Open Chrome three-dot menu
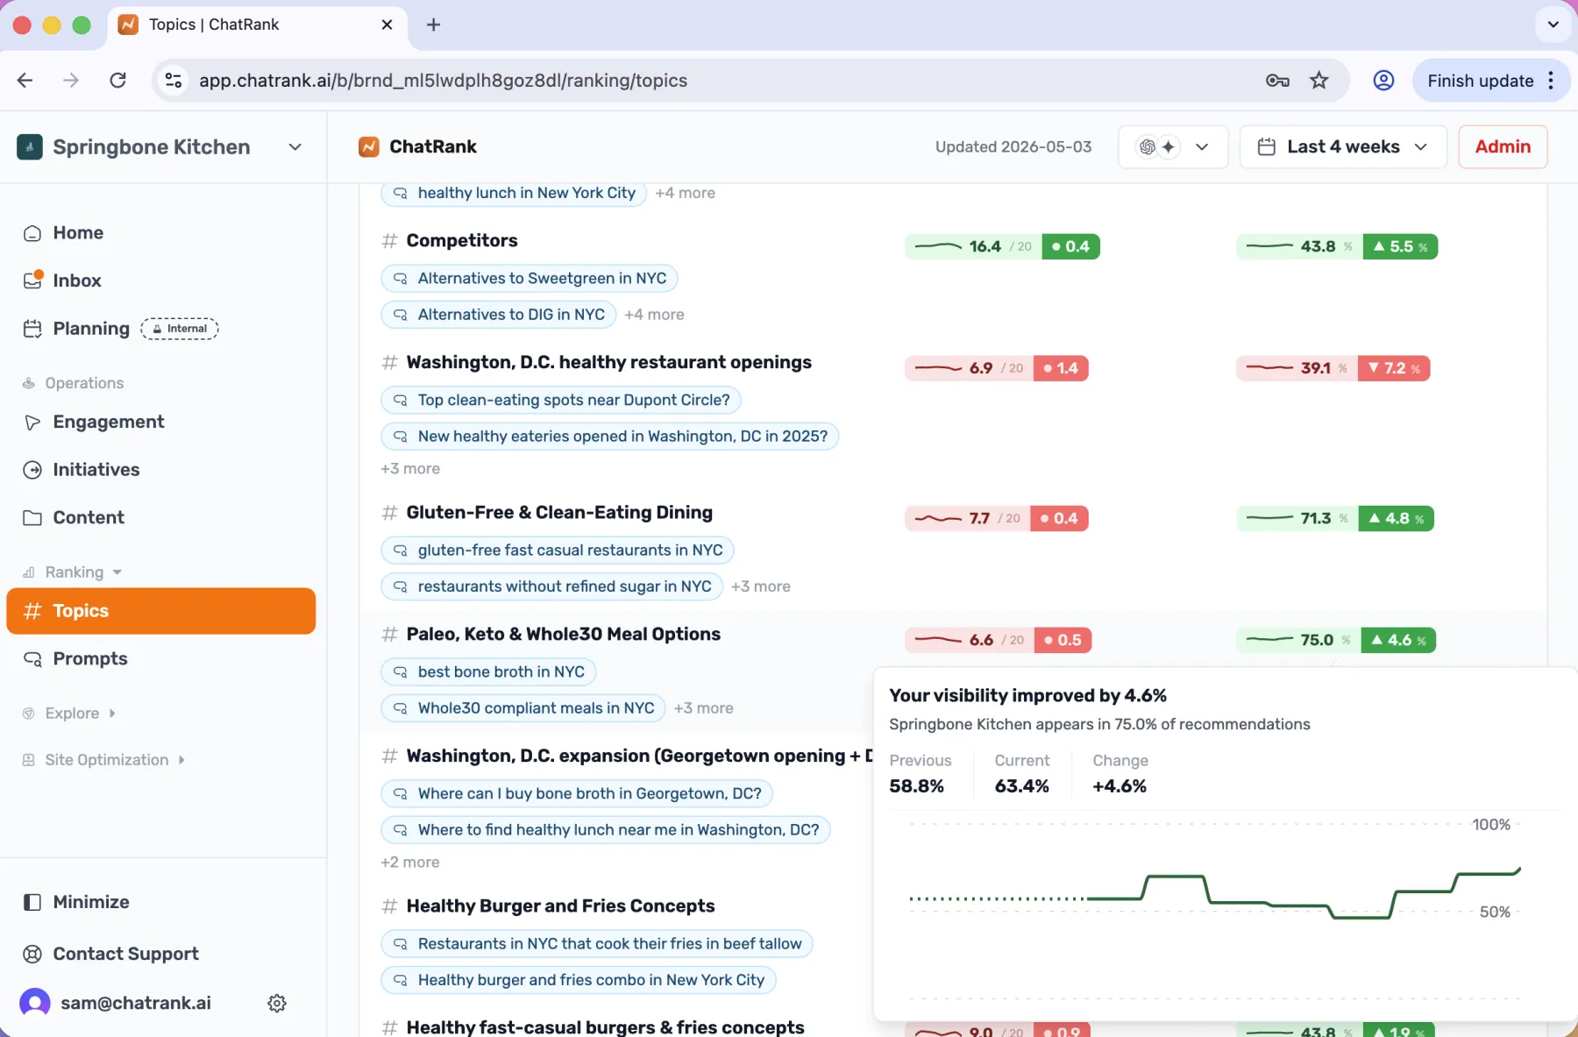Viewport: 1578px width, 1037px height. (x=1551, y=80)
